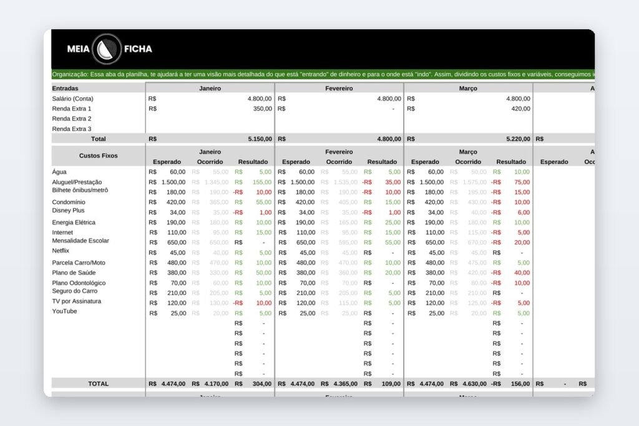This screenshot has height=426, width=639.
Task: Select the Plano de Saúde row label
Action: (x=74, y=273)
